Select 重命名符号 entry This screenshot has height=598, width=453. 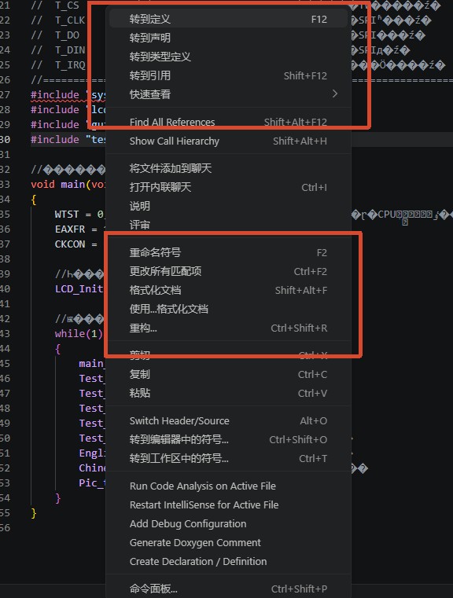228,252
